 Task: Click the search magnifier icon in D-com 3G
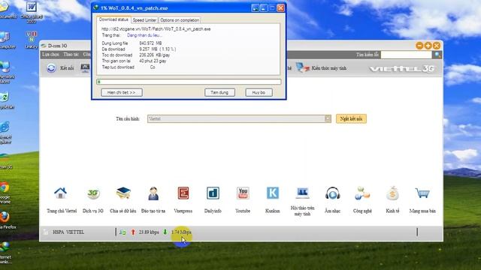click(x=437, y=55)
